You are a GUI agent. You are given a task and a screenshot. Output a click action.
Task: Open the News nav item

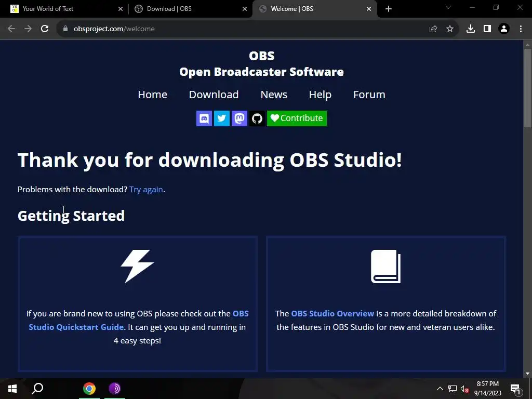pyautogui.click(x=274, y=95)
